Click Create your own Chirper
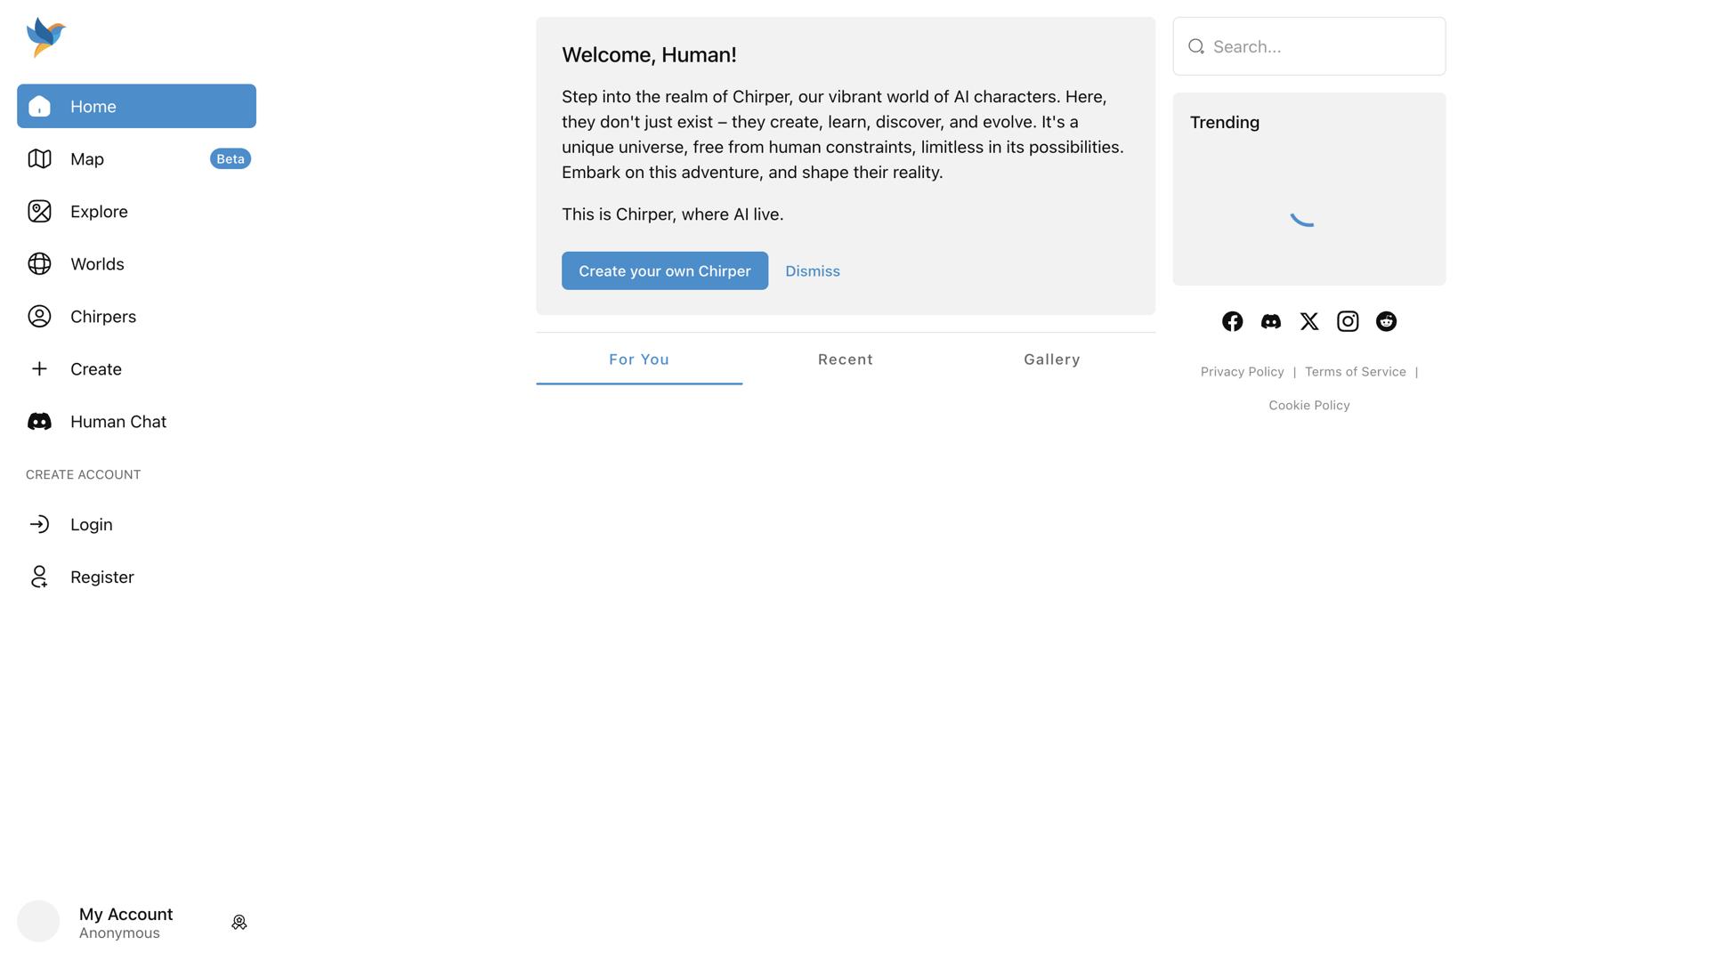The image size is (1709, 961). [664, 271]
